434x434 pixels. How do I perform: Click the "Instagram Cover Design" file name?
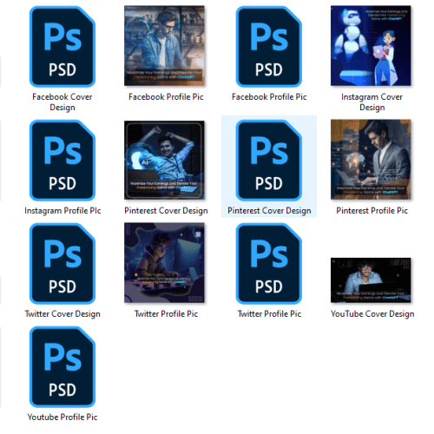[x=372, y=102]
